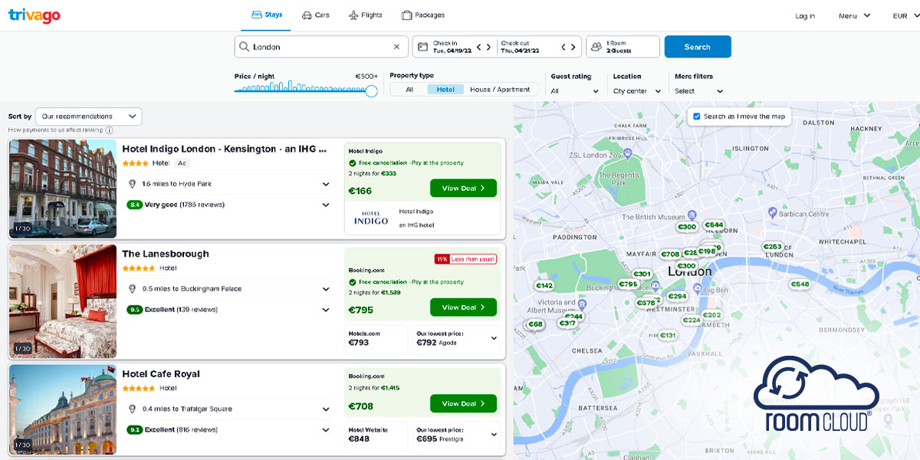Select the House / Apartment property type

point(500,90)
